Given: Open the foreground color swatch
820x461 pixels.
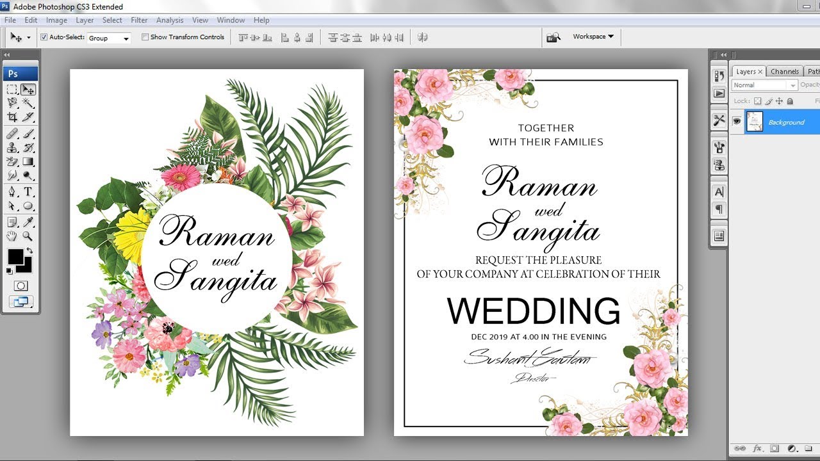Looking at the screenshot, I should pyautogui.click(x=15, y=257).
